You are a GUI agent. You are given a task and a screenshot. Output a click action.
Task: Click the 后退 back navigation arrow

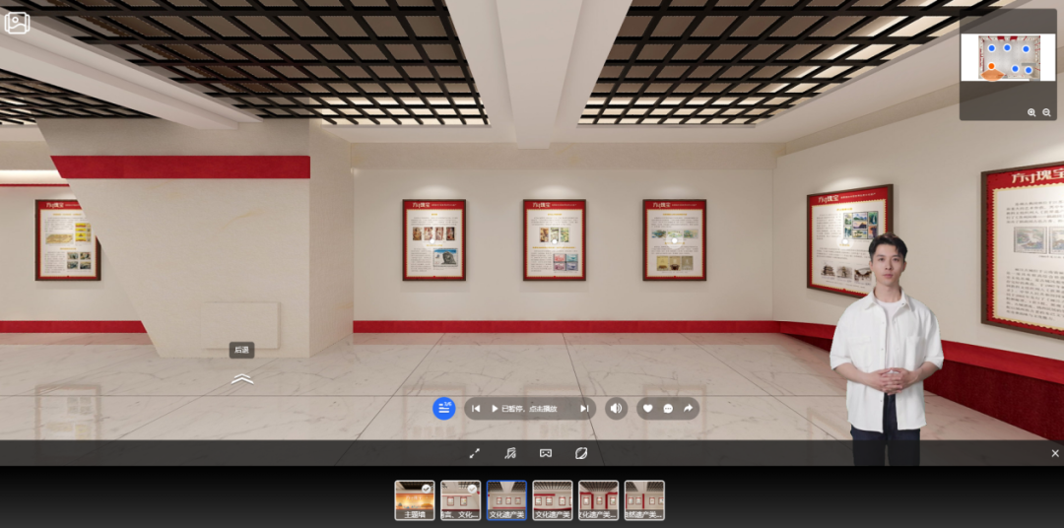[x=242, y=378]
